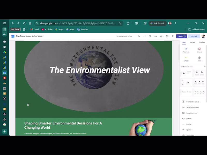The width and height of the screenshot is (207, 155).
Task: Undo the last change in Sites
Action: pos(139,36)
